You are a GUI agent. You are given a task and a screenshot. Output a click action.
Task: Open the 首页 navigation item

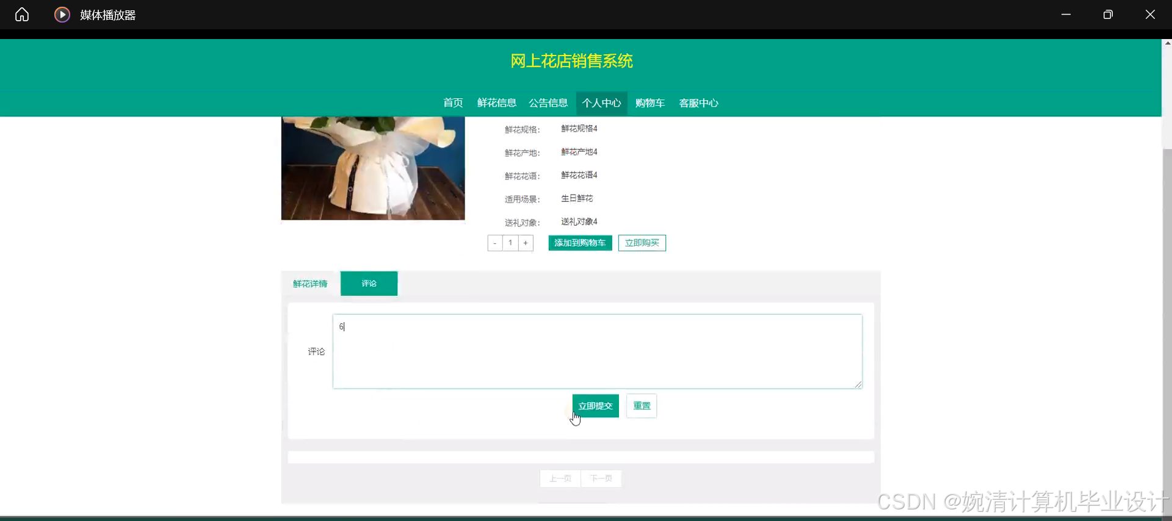pyautogui.click(x=453, y=103)
